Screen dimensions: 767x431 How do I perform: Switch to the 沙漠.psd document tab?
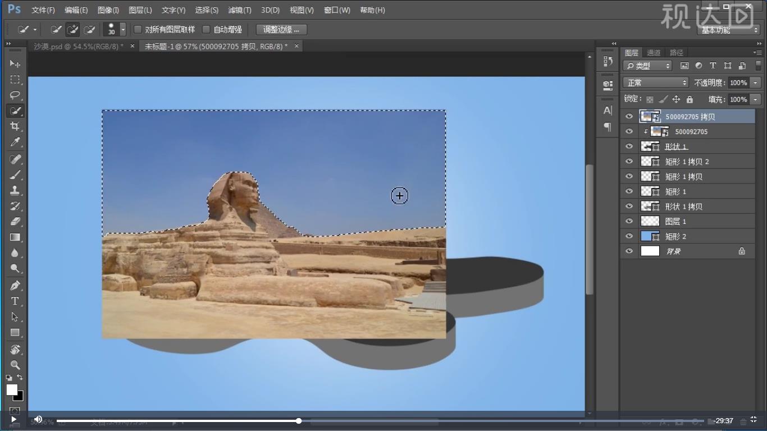[x=79, y=46]
